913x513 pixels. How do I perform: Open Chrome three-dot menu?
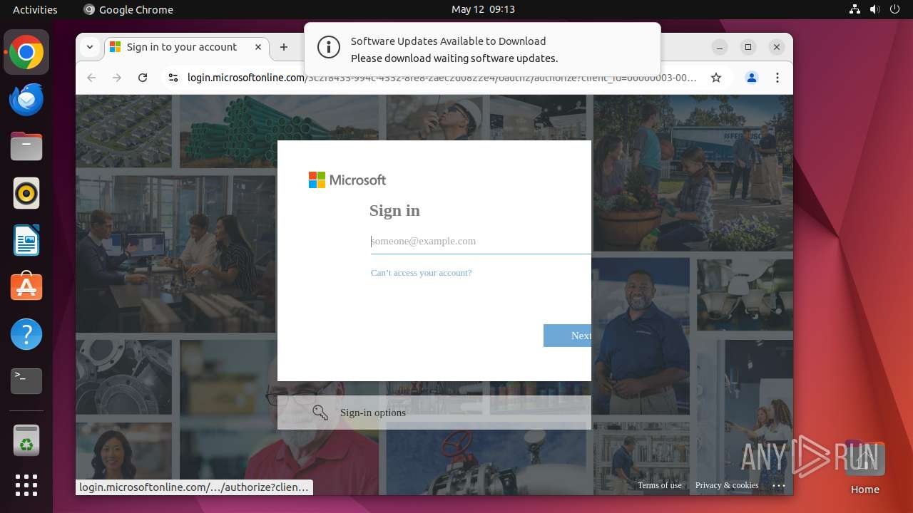pos(777,78)
